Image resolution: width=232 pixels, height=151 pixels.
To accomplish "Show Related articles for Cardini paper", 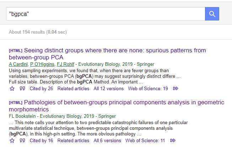I will 73,88.
